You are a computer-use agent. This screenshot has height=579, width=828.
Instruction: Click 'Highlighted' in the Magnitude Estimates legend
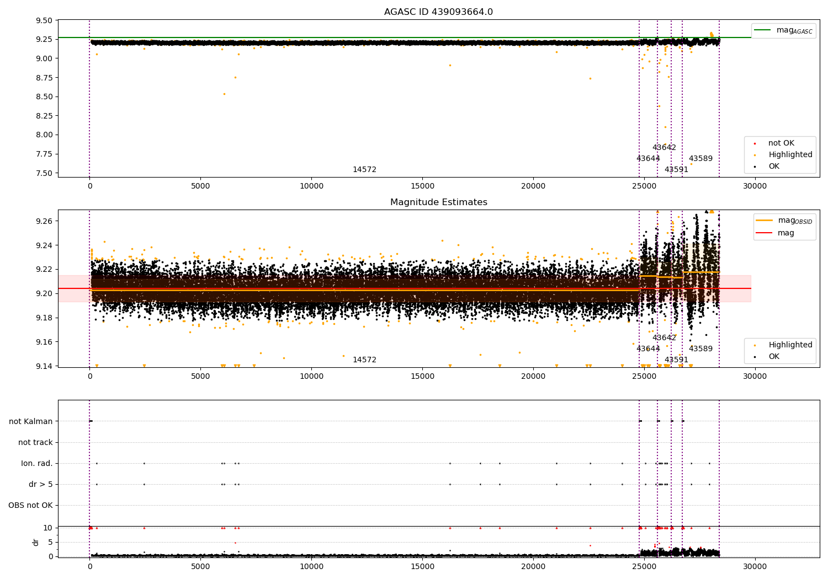pyautogui.click(x=782, y=345)
